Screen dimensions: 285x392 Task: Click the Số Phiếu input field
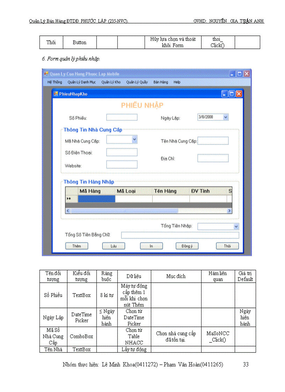point(122,117)
